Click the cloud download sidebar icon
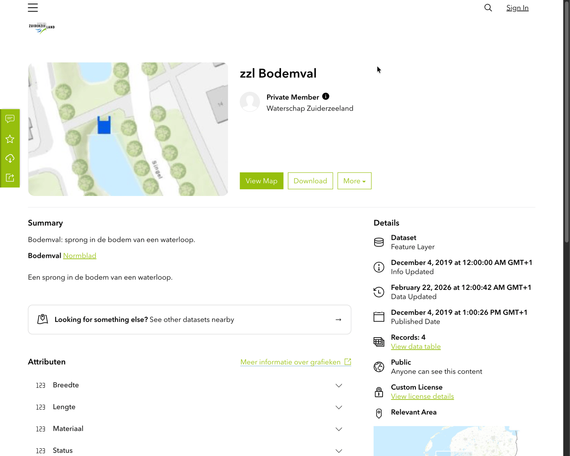Image resolution: width=570 pixels, height=456 pixels. (x=10, y=159)
